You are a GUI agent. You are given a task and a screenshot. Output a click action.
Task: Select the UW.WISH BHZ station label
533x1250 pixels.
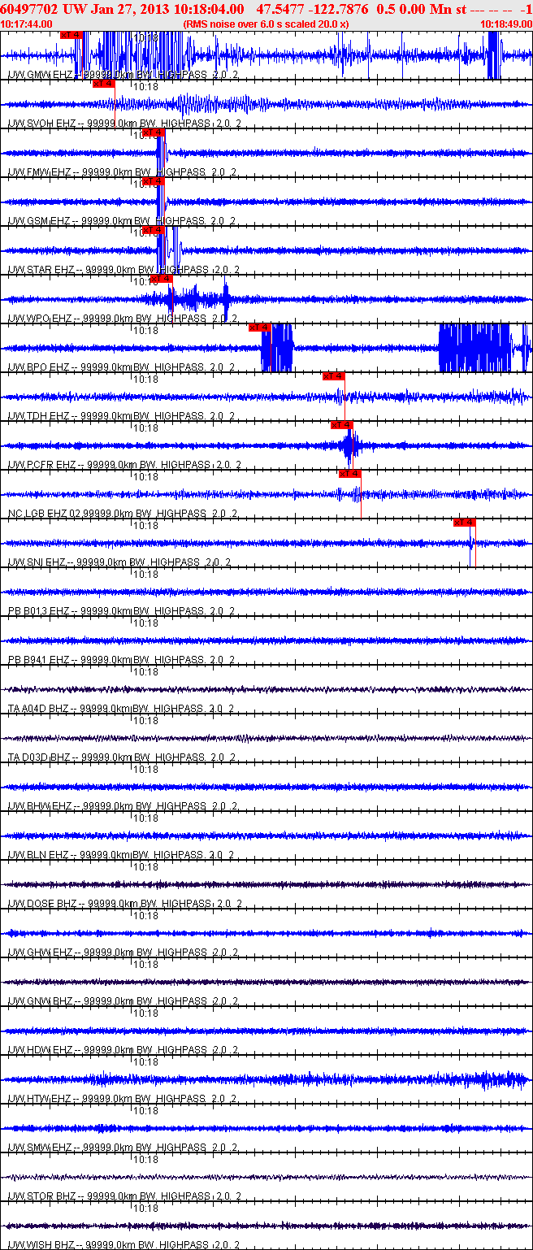pos(123,1244)
